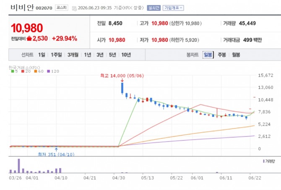Click the 코스피 market badge
The width and height of the screenshot is (281, 190).
coord(62,8)
